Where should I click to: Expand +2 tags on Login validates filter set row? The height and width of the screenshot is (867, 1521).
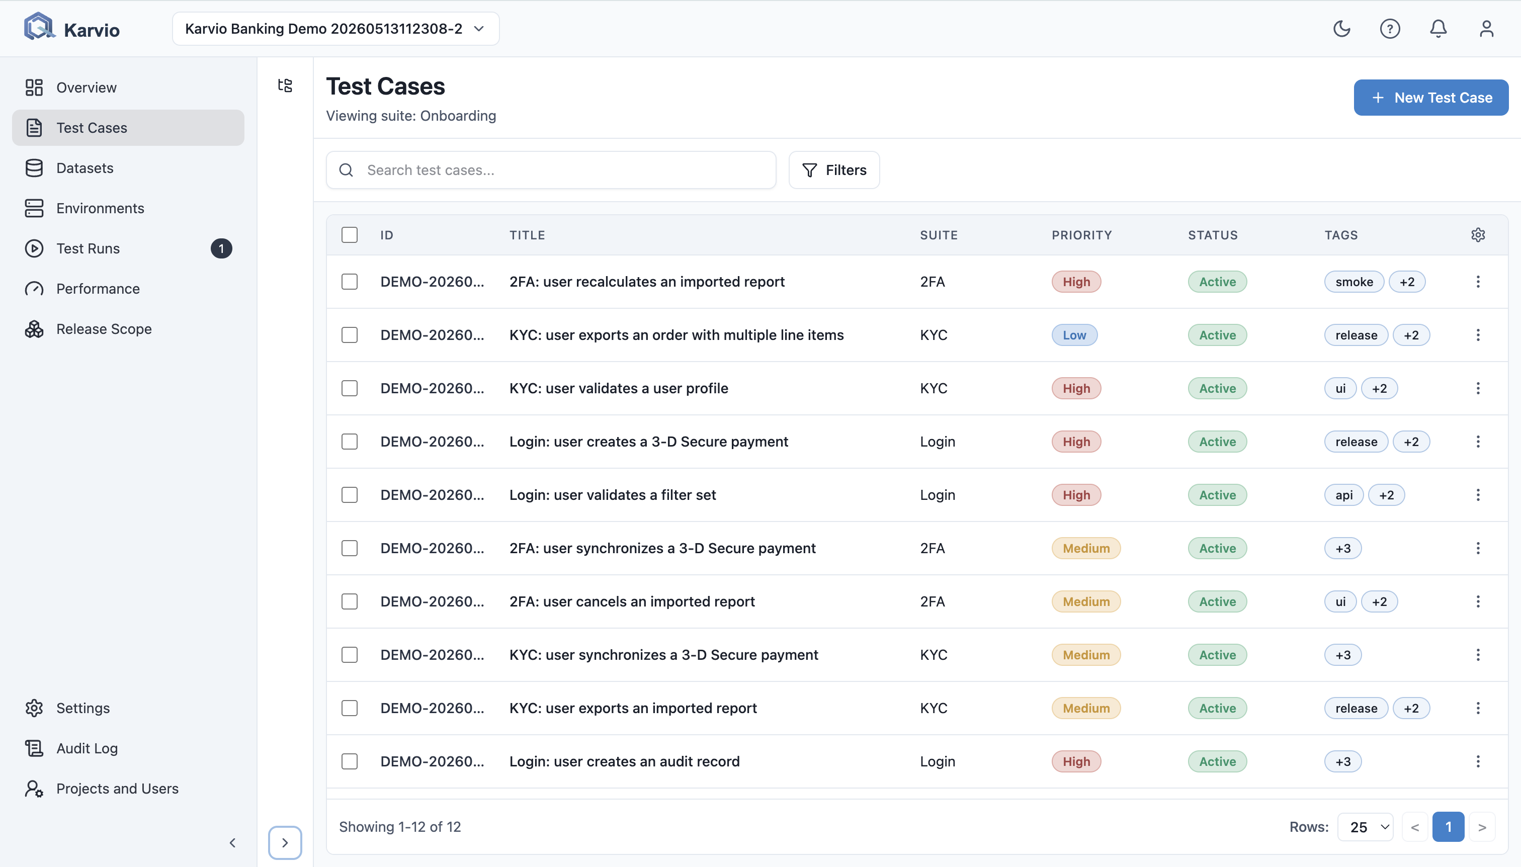1386,495
